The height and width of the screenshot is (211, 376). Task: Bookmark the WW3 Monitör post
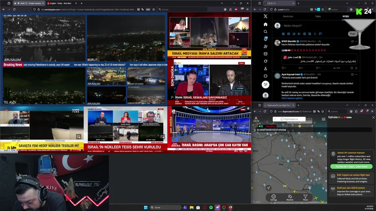(x=352, y=68)
